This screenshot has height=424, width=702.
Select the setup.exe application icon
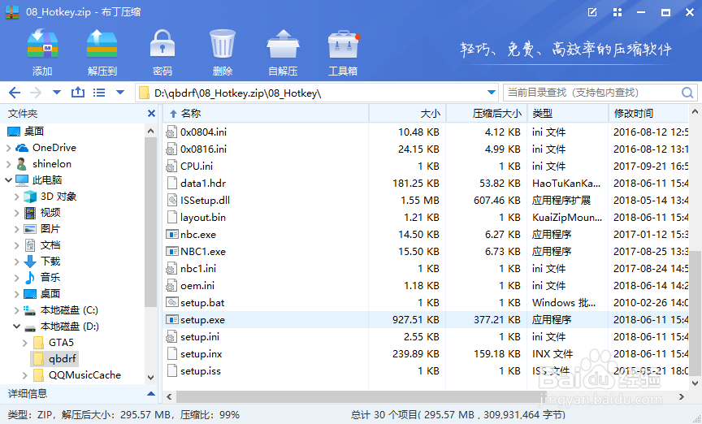[172, 320]
